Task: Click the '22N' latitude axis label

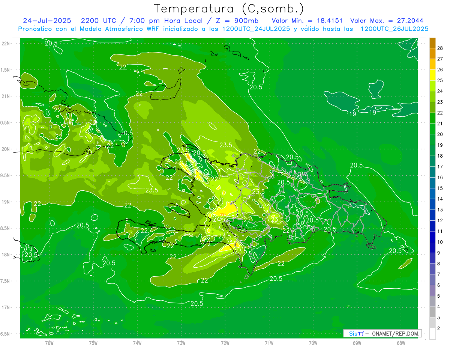Action: [6, 43]
